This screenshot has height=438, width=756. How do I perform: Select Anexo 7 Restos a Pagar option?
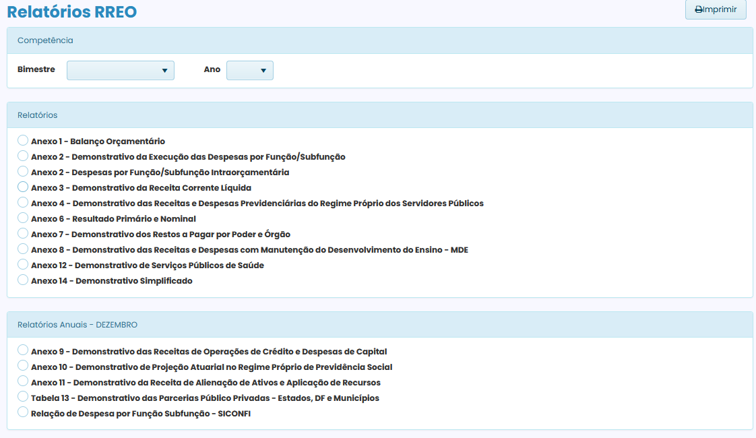click(x=23, y=234)
